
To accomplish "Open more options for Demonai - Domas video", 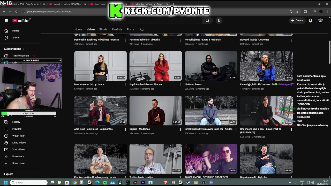I will click(125, 40).
